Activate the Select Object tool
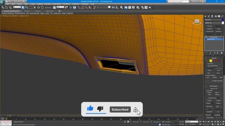 (x=23, y=7)
